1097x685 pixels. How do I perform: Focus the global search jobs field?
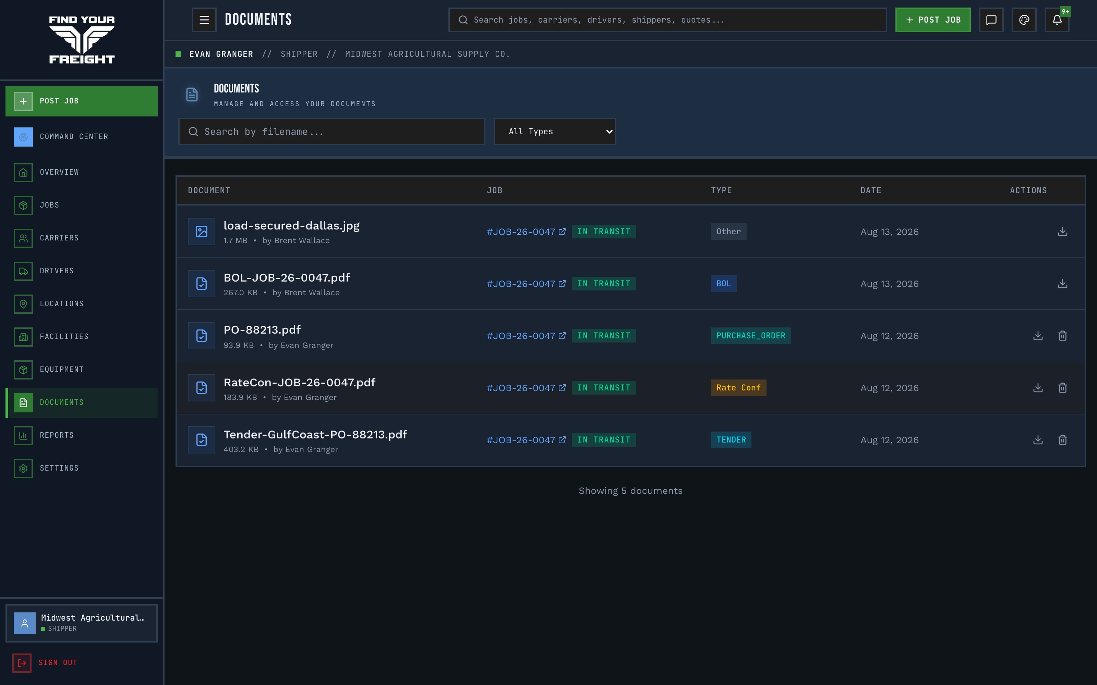[667, 20]
